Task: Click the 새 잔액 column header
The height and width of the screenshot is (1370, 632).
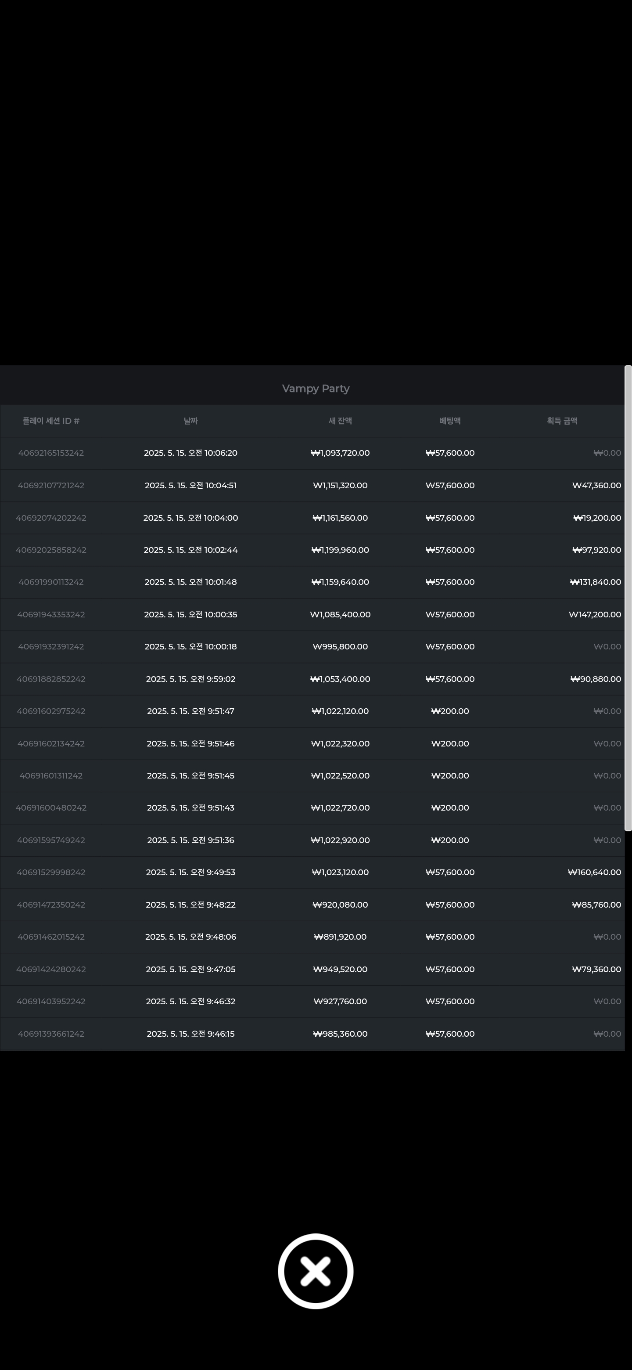Action: click(340, 421)
